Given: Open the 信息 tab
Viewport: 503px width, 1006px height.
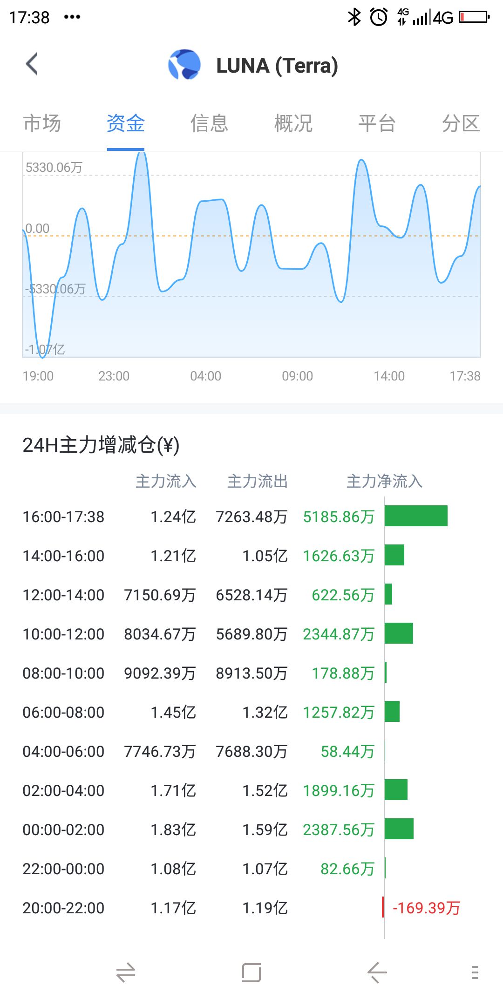Looking at the screenshot, I should tap(210, 123).
